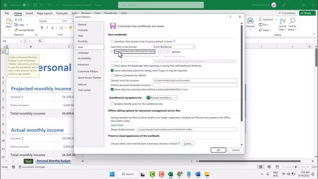Viewport: 318px width, 179px height.
Task: Check Disable AutoRecover for this workbook only
Action: [x=112, y=104]
